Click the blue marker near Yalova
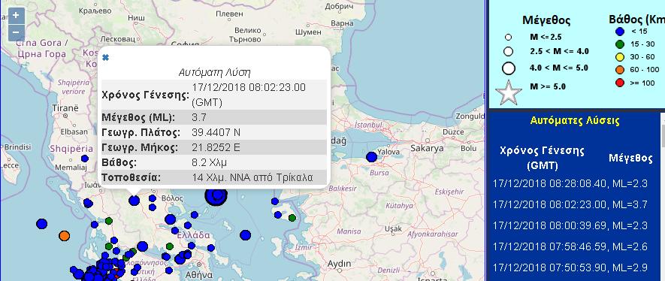 pos(371,157)
